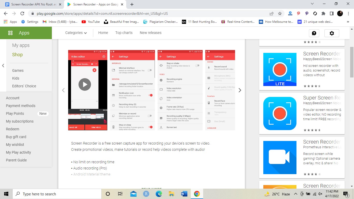Screen dimensions: 354x199
Task: Open Editors' Choice
Action: (24, 86)
